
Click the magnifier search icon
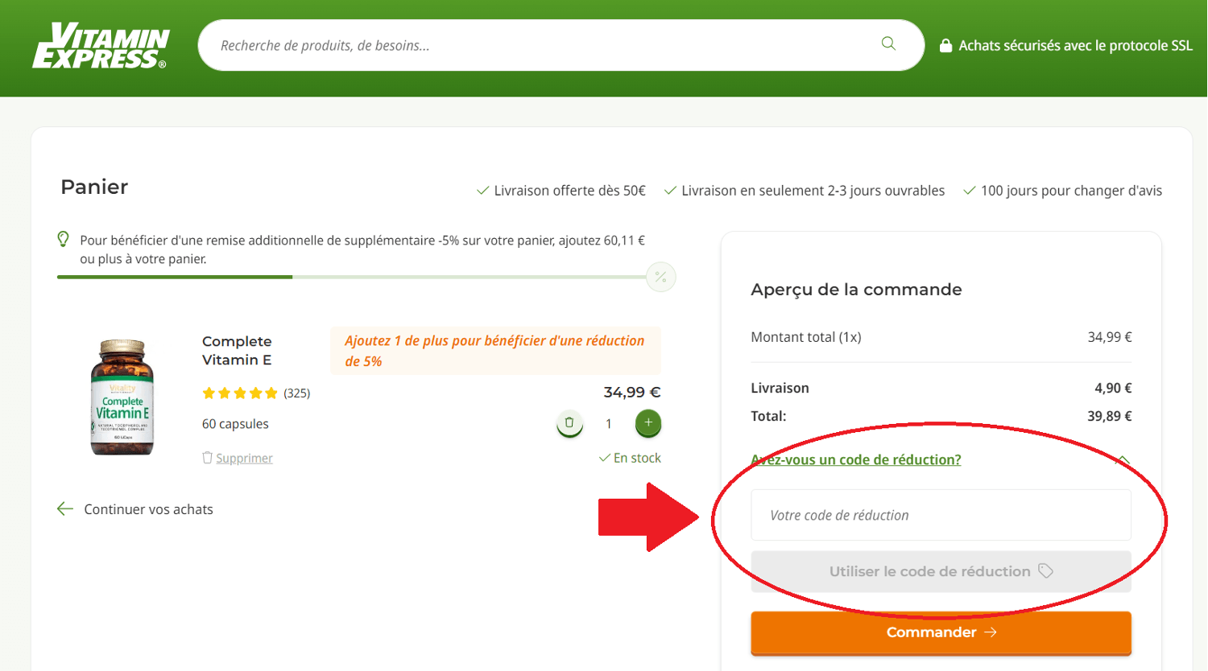pos(888,43)
